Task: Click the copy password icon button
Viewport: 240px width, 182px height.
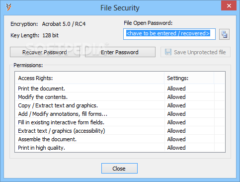Action: click(224, 34)
